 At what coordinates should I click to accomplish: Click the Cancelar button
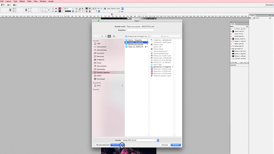(165, 145)
